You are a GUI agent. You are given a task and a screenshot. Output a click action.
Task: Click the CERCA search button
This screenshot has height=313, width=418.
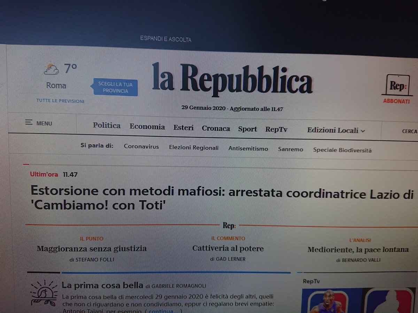click(409, 131)
